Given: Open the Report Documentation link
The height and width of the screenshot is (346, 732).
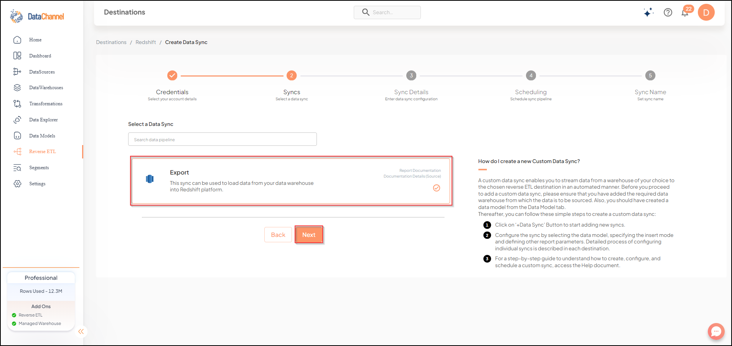Looking at the screenshot, I should coord(420,171).
